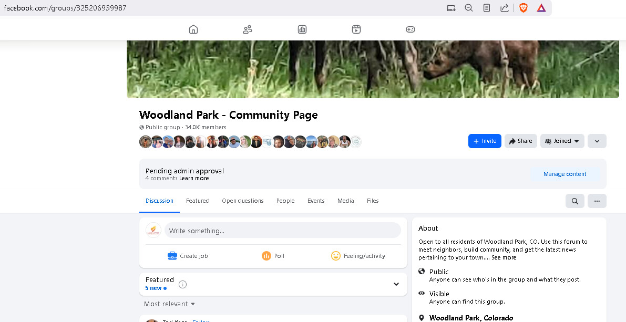
Task: Expand the chevron next to Joined button
Action: (x=597, y=141)
